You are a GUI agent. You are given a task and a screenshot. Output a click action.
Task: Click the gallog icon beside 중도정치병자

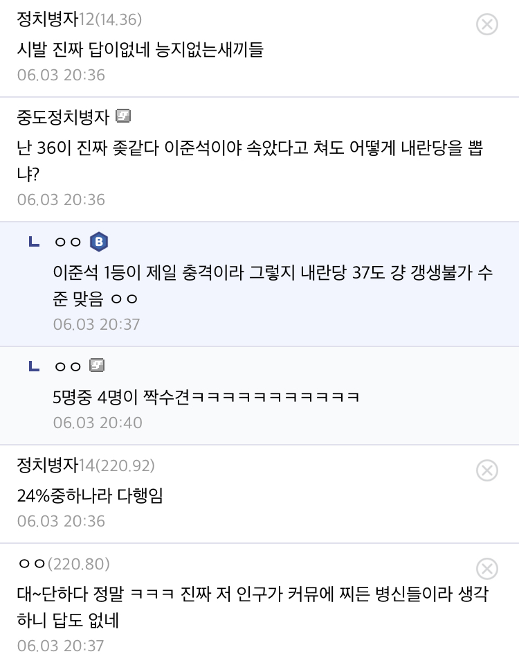coord(123,116)
